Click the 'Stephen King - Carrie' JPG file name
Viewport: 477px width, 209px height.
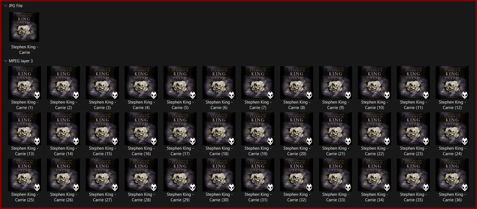tap(25, 50)
